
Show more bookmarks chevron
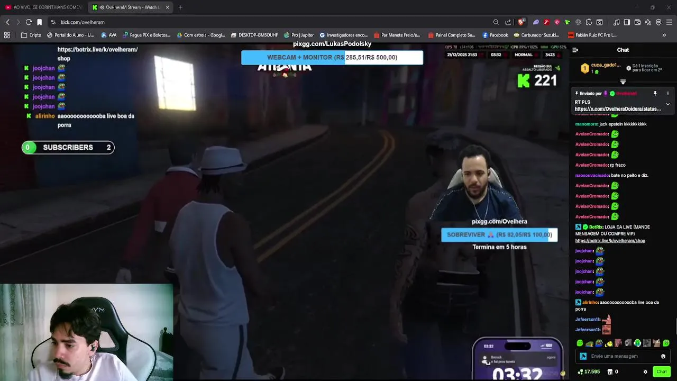(x=664, y=35)
